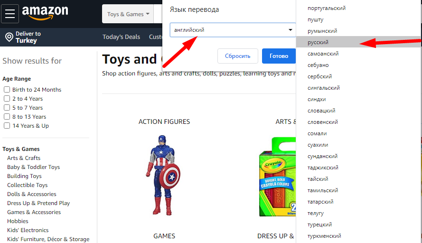This screenshot has width=422, height=243.
Task: Open Games & Accessories category link
Action: (34, 212)
